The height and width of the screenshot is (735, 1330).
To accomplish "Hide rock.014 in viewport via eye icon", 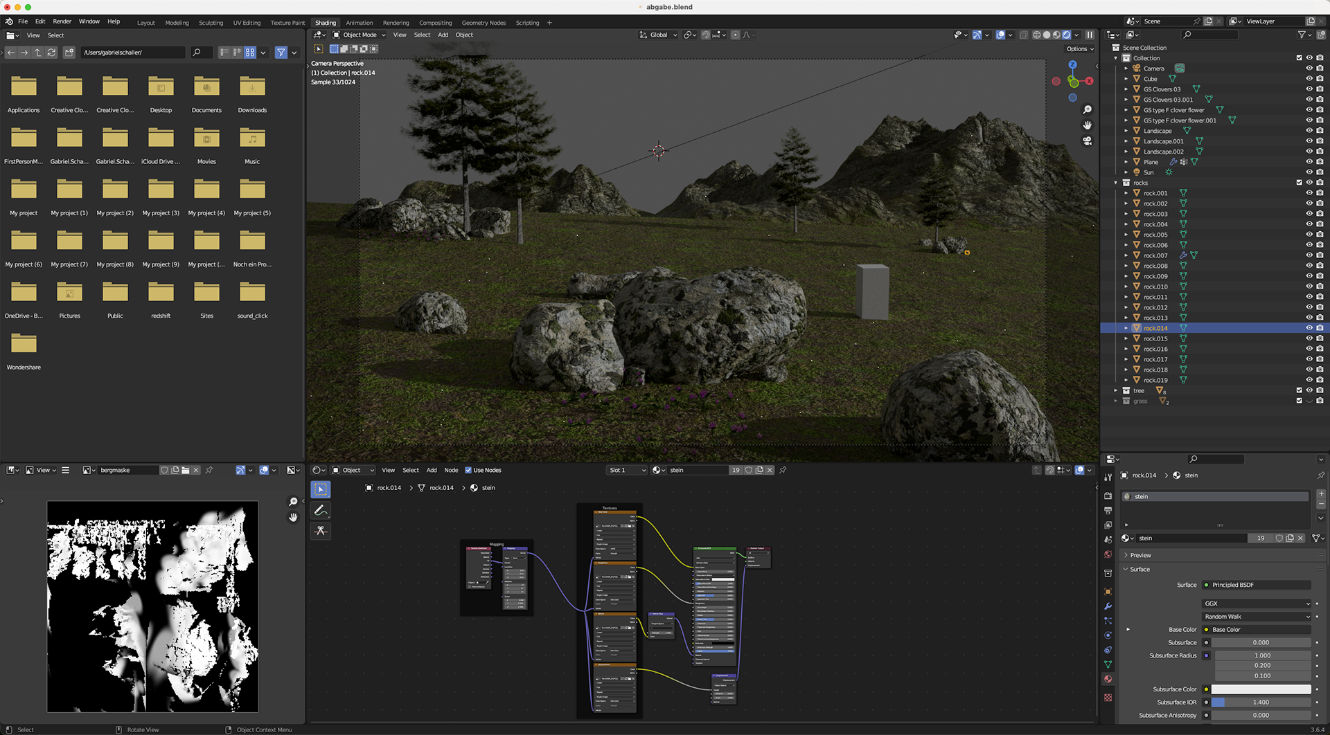I will (1309, 328).
